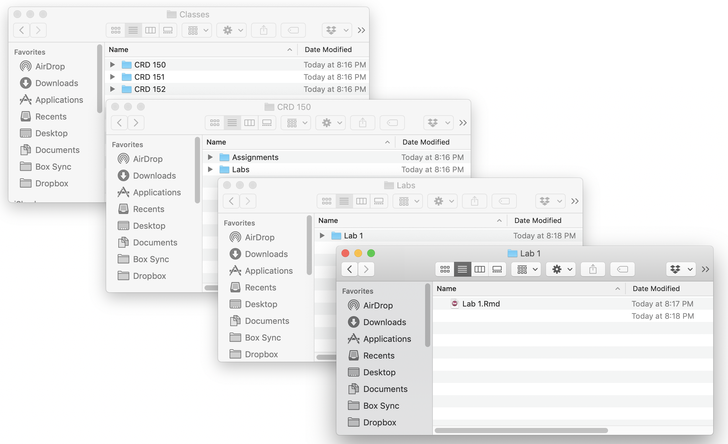Click the back navigation arrow in Lab 1
Viewport: 728px width, 444px height.
click(350, 269)
